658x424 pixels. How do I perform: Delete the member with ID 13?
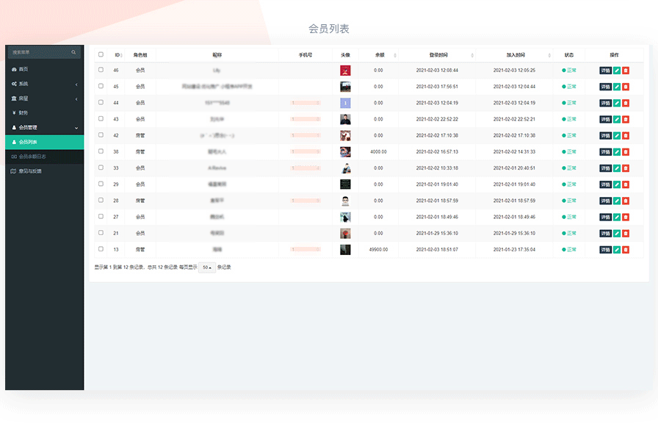626,250
